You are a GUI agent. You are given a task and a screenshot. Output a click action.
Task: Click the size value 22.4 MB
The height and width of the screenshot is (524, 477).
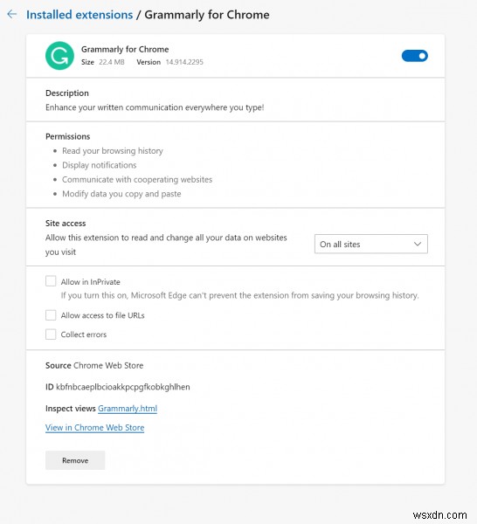[112, 62]
